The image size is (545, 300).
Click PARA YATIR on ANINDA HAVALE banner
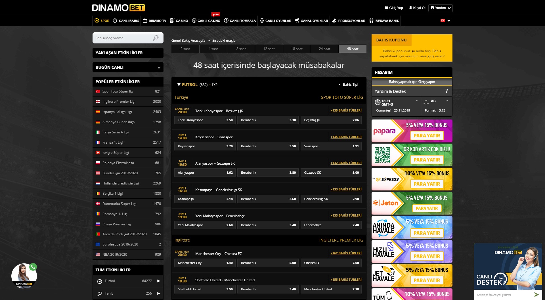click(427, 233)
